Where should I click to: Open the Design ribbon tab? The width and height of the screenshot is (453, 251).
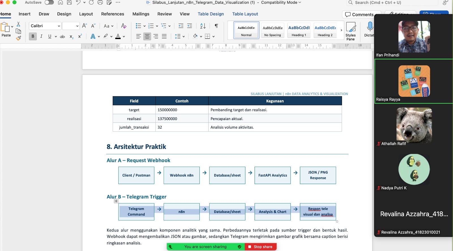coord(64,14)
